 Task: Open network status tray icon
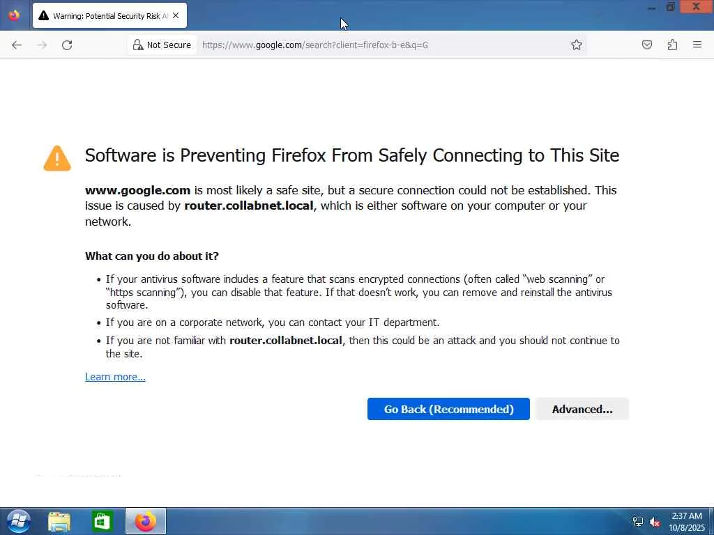tap(638, 522)
